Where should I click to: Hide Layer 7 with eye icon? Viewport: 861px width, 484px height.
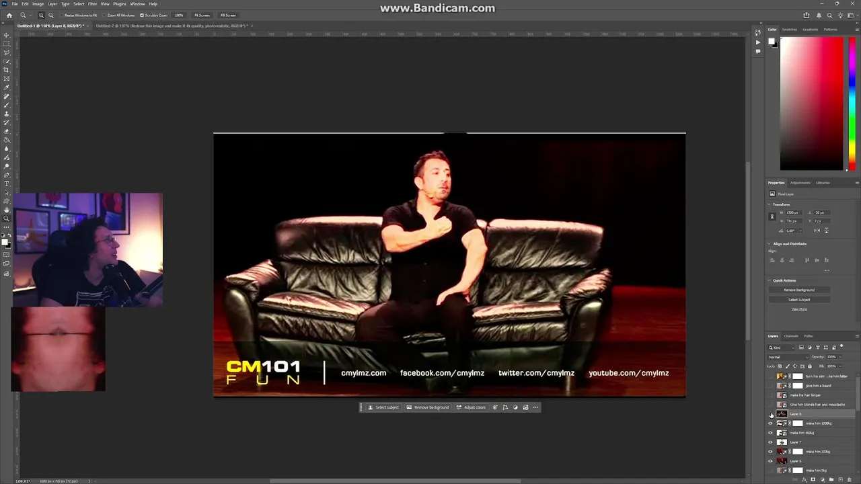(x=771, y=442)
